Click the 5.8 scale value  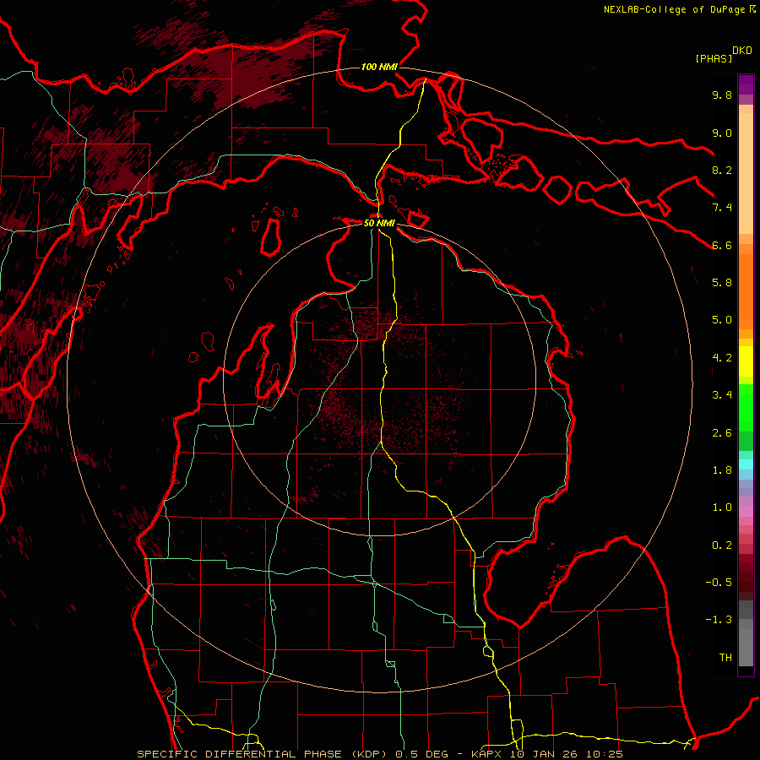tap(722, 283)
